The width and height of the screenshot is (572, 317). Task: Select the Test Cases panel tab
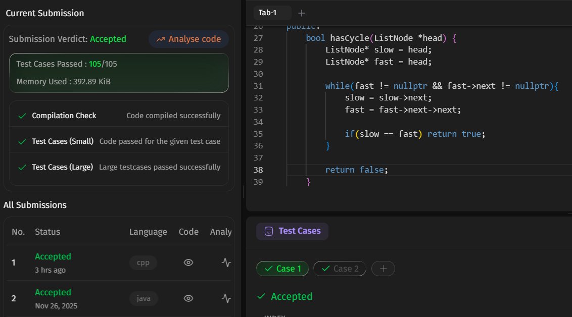292,231
